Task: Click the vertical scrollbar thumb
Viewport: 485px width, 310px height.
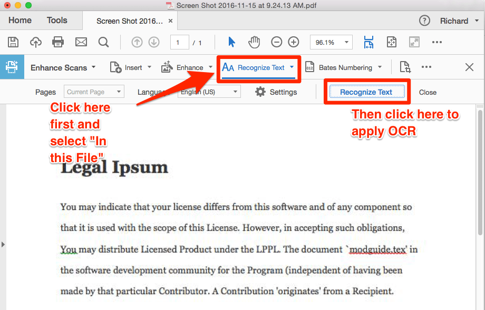Action: pyautogui.click(x=480, y=173)
